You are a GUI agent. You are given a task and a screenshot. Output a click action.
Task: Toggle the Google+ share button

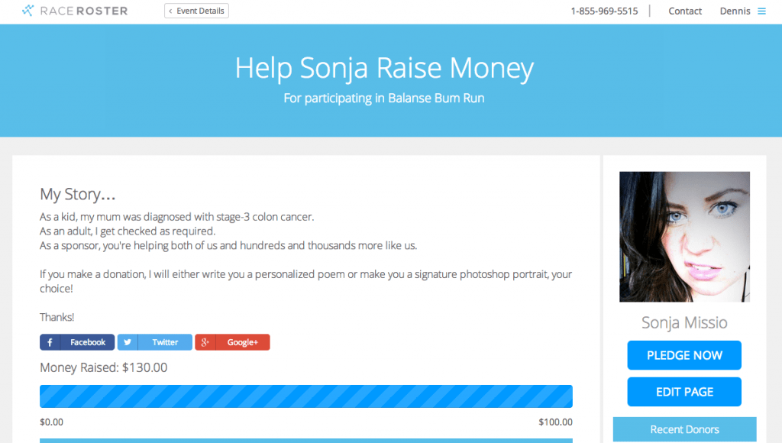(x=232, y=341)
